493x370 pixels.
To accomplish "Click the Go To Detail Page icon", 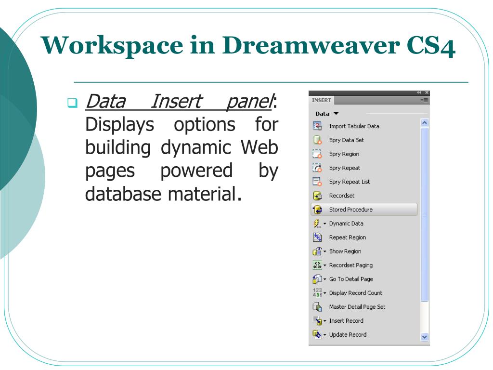I will click(x=317, y=279).
